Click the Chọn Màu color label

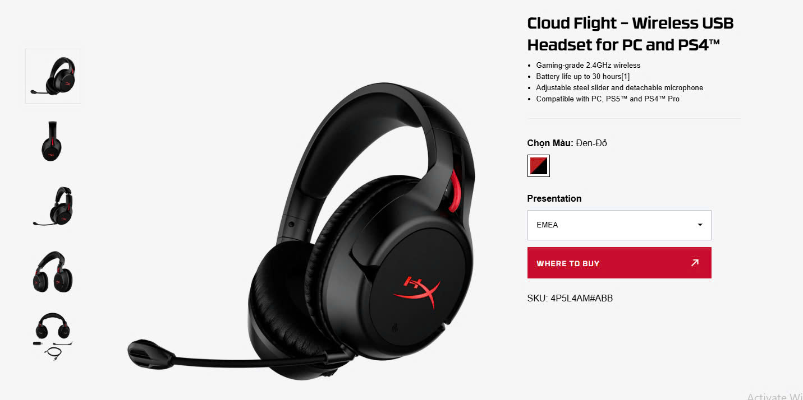[x=550, y=143]
